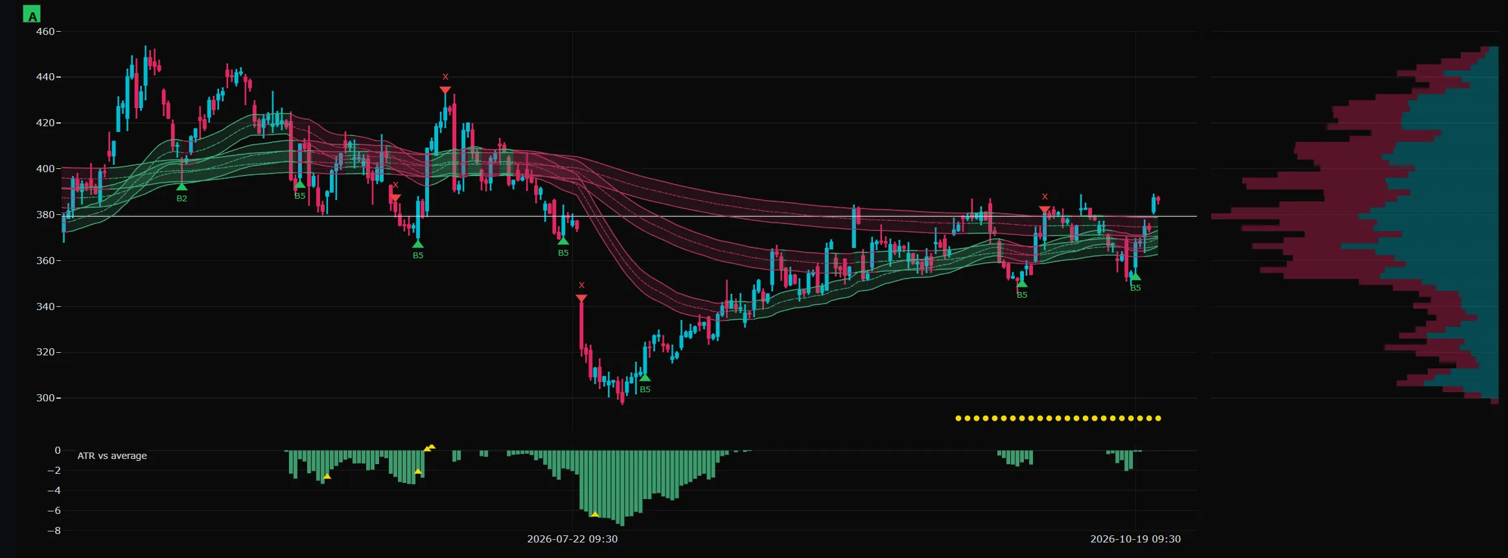Click the top bar of the volume profile
This screenshot has width=1508, height=558.
click(1490, 49)
